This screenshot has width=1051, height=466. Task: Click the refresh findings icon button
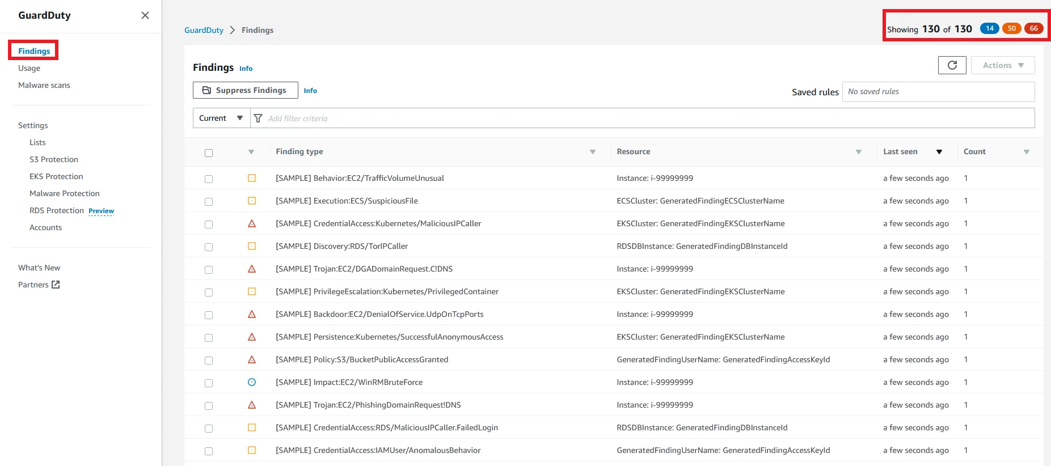952,65
